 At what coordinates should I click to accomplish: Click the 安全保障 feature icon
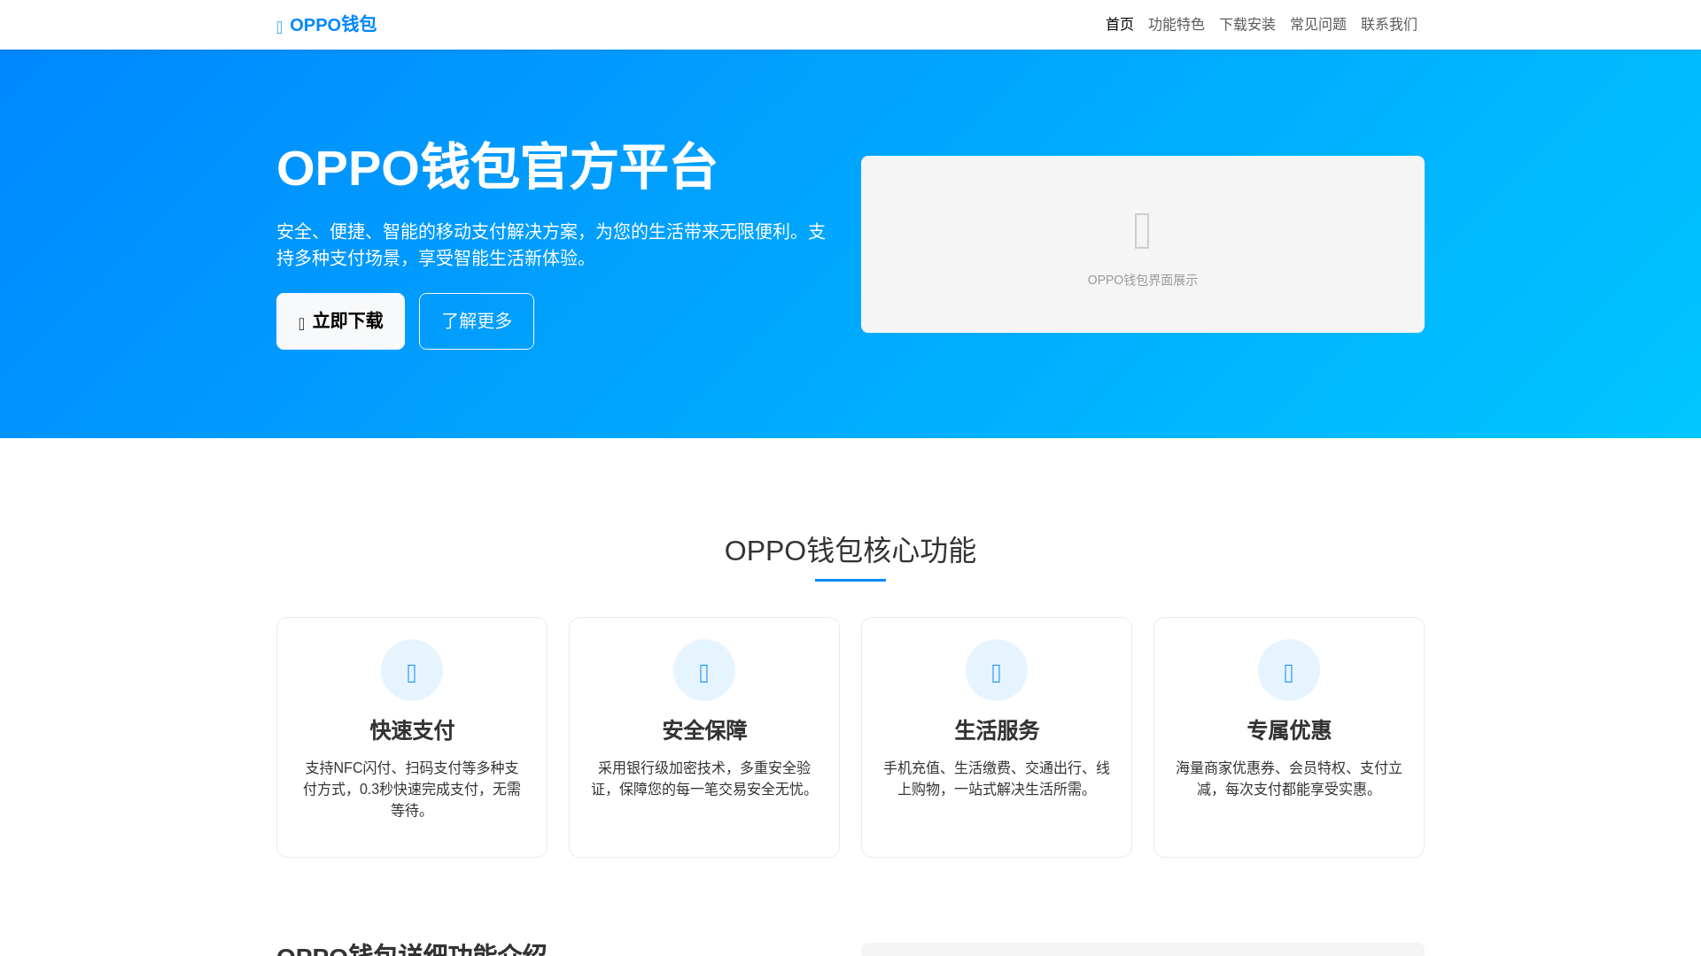click(x=704, y=670)
